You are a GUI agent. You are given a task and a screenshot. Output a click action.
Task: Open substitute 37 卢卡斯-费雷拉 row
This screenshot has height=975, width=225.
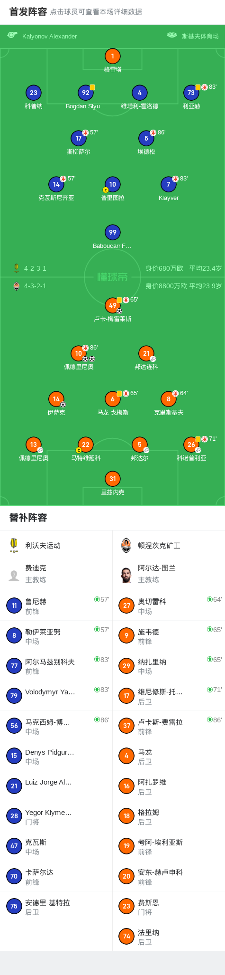169,726
